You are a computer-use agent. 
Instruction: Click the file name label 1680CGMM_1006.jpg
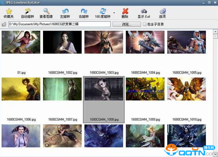click(21, 119)
